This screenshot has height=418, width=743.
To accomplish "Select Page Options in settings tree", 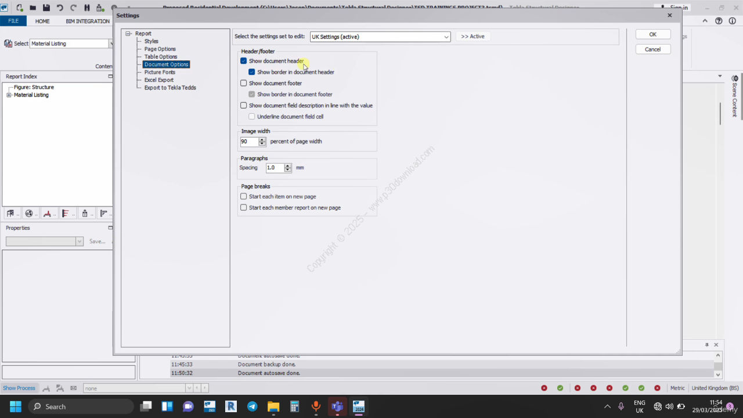I will click(x=160, y=49).
